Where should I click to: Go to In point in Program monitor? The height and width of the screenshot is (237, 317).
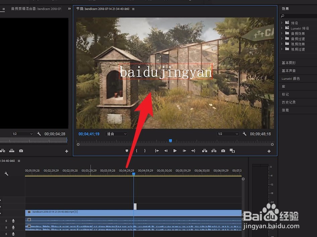coord(157,151)
